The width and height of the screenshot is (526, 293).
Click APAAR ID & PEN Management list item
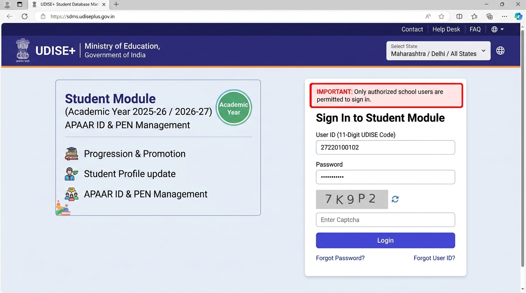click(x=146, y=194)
